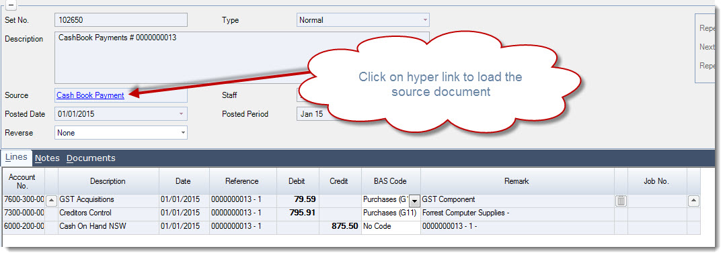Click the up arrow beside account 7600-300-00
This screenshot has height=257, width=725.
click(51, 200)
